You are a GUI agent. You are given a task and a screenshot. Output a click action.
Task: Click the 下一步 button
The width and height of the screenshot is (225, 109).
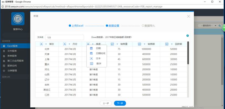120,103
